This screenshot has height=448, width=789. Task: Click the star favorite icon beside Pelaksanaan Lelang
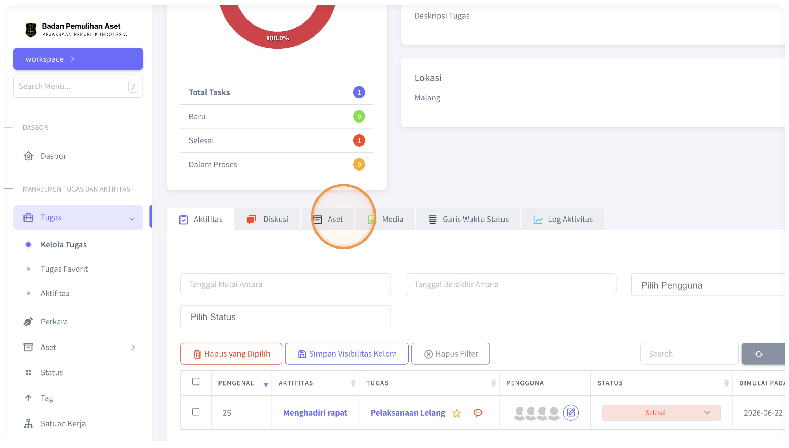pos(456,413)
